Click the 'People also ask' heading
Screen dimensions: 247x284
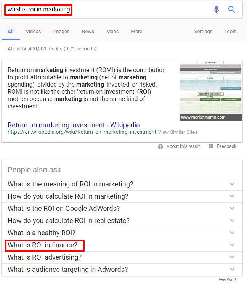(x=34, y=170)
